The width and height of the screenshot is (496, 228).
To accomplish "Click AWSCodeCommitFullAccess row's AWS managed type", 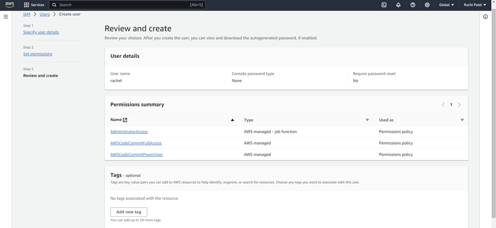I will point(257,143).
